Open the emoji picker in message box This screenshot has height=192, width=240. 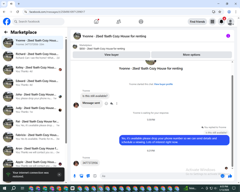(222, 176)
